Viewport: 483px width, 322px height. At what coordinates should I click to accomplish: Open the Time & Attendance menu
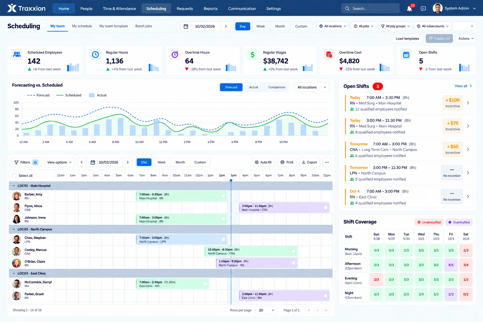(119, 8)
